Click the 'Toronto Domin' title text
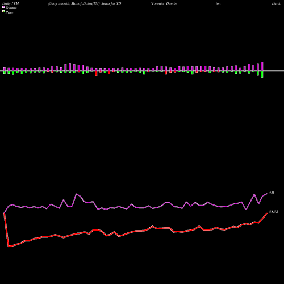The width and height of the screenshot is (284, 284). click(x=164, y=3)
